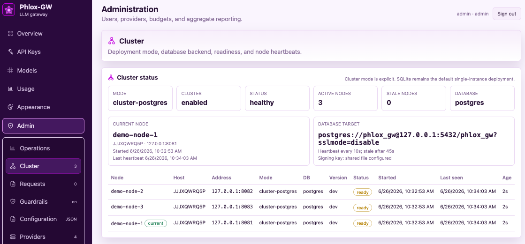The height and width of the screenshot is (244, 525).
Task: Open Configuration JSON submenu item
Action: [x=44, y=219]
